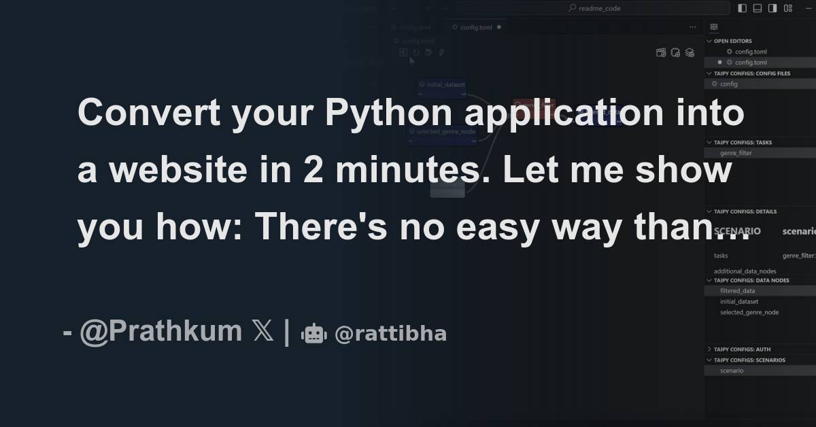Click the gear icon beside config.toml in Open Editors
Image resolution: width=816 pixels, height=427 pixels.
click(730, 52)
